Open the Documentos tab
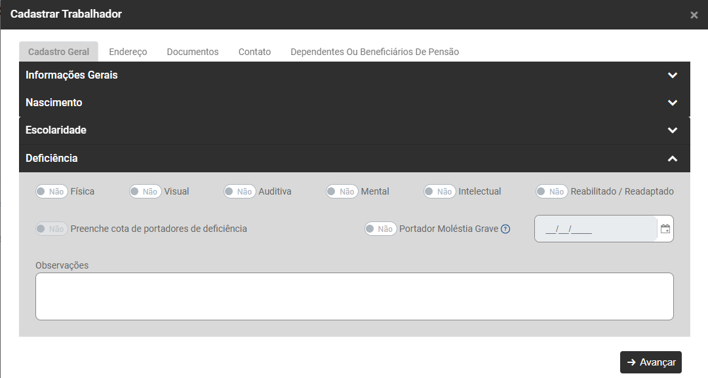This screenshot has height=378, width=708. pos(193,52)
